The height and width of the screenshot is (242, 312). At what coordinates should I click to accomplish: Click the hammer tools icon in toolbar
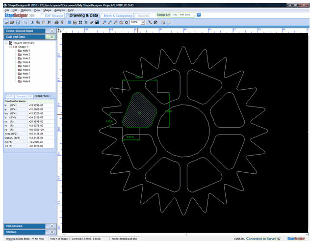tap(156, 23)
